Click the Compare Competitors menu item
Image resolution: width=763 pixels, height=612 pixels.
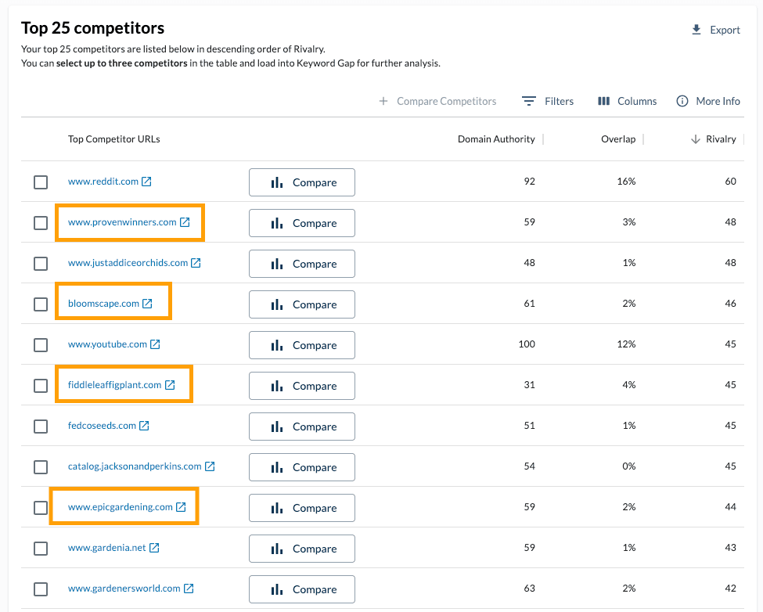tap(437, 101)
